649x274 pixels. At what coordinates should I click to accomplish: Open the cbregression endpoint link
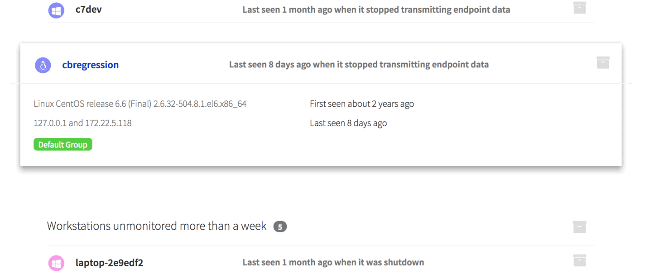click(x=91, y=65)
